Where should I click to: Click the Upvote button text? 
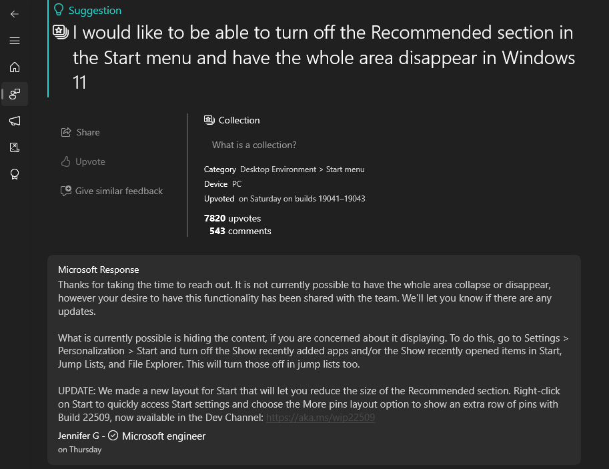coord(90,161)
